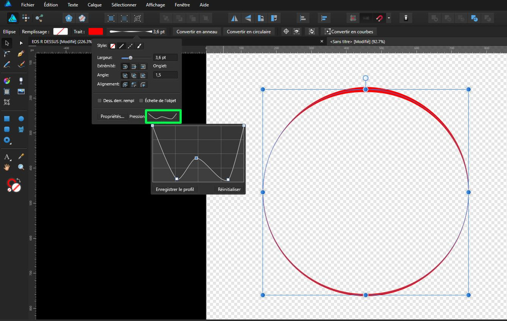Select the Corner tool
The width and height of the screenshot is (507, 321).
click(7, 54)
